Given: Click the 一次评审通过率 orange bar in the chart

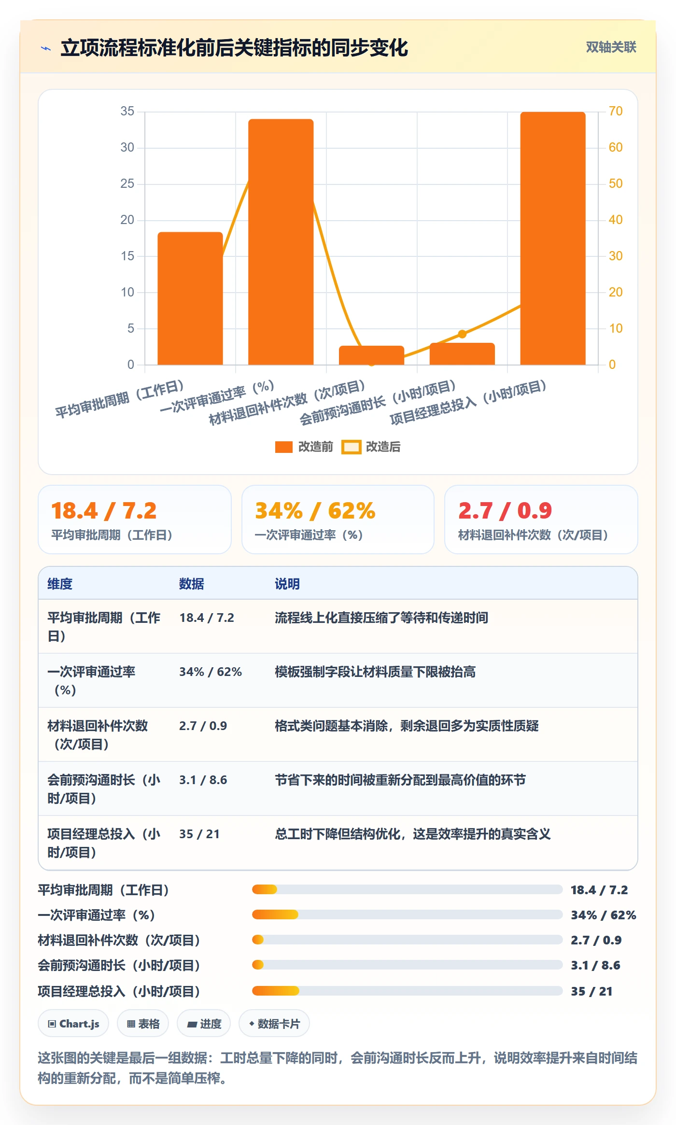Looking at the screenshot, I should (x=281, y=242).
